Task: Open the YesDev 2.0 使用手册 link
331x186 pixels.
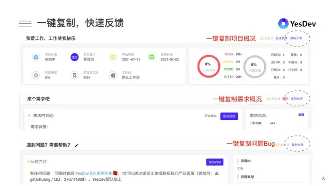Action: coord(94,174)
